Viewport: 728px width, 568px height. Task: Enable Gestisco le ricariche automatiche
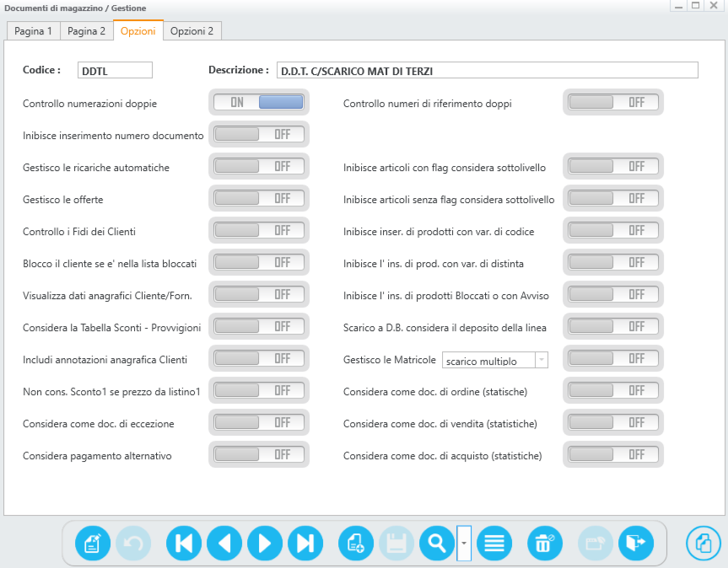[259, 167]
